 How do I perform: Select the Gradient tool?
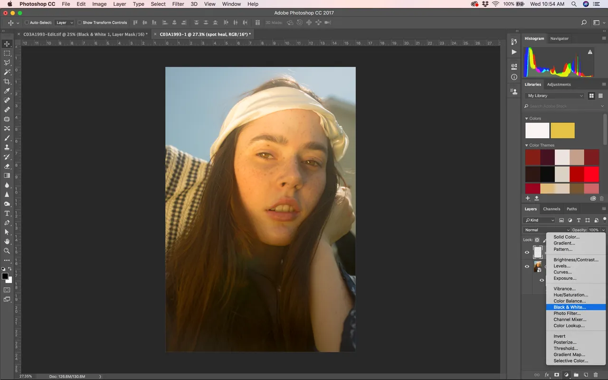pyautogui.click(x=7, y=176)
